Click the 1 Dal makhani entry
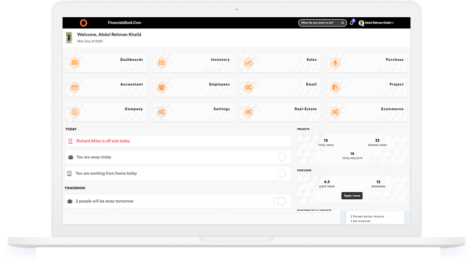 click(360, 221)
